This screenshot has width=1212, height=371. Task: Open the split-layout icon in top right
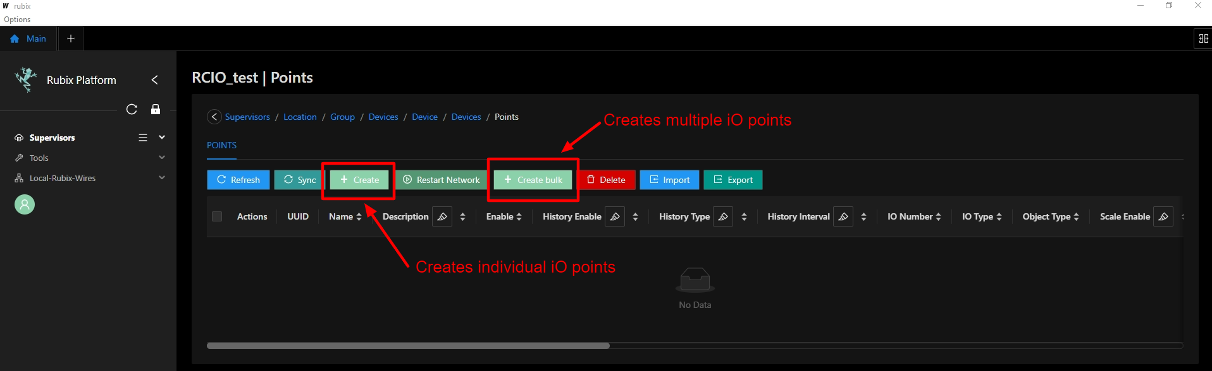tap(1203, 38)
